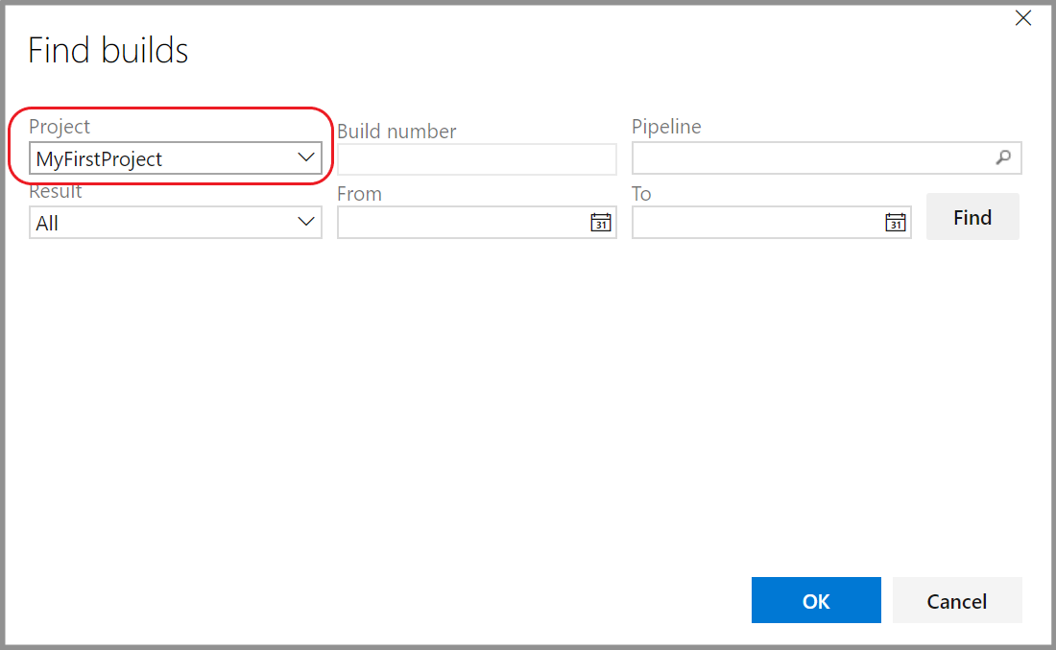Select the search icon in Pipeline field

(1004, 157)
